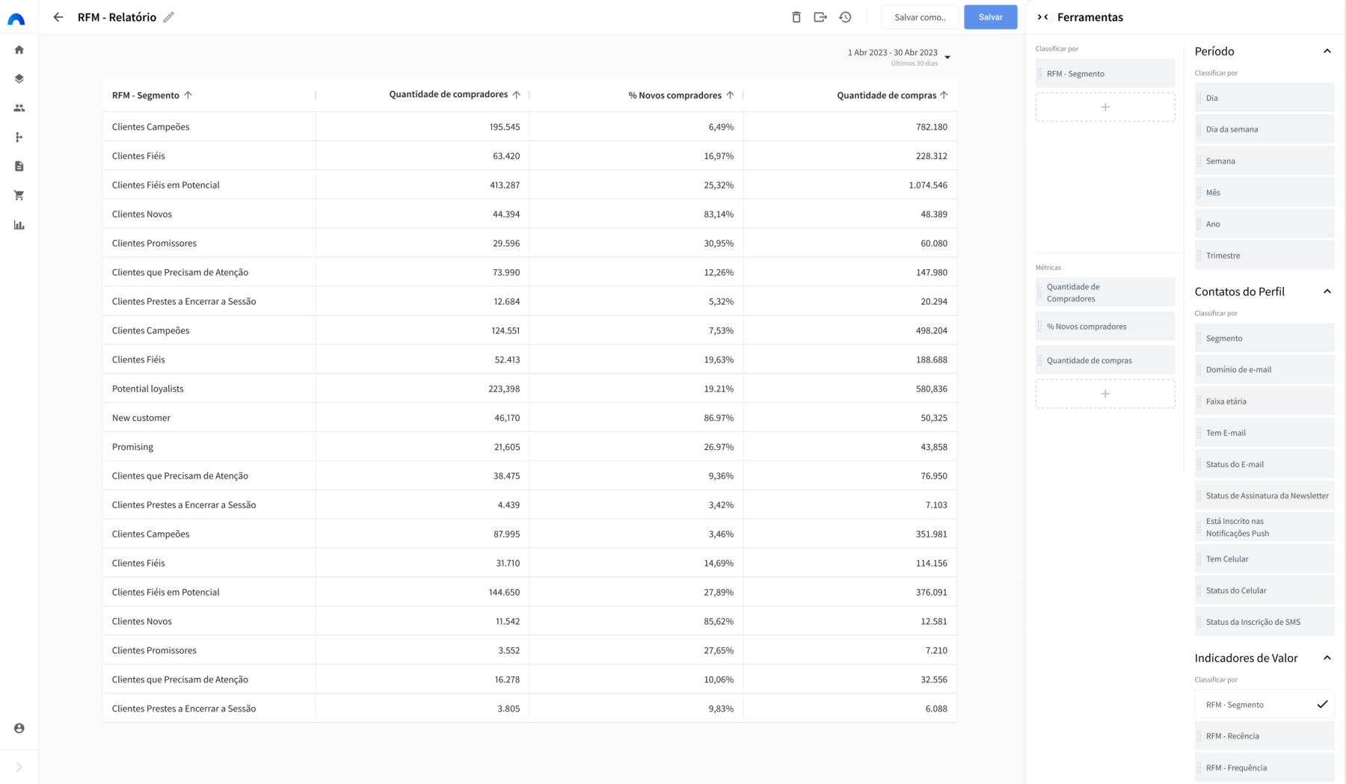Open the Salvar como.. dialog
The image size is (1346, 784).
point(919,16)
